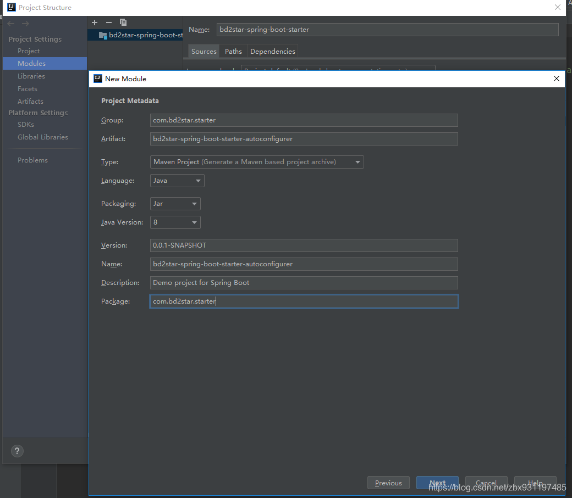Click the add module plus icon
Viewport: 572px width, 498px height.
95,23
